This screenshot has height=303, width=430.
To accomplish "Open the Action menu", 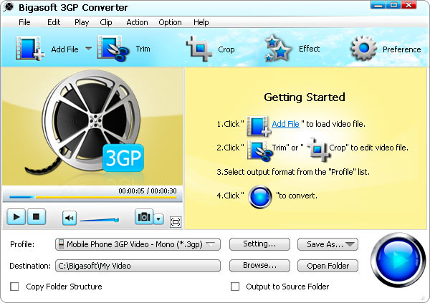I will (x=137, y=22).
